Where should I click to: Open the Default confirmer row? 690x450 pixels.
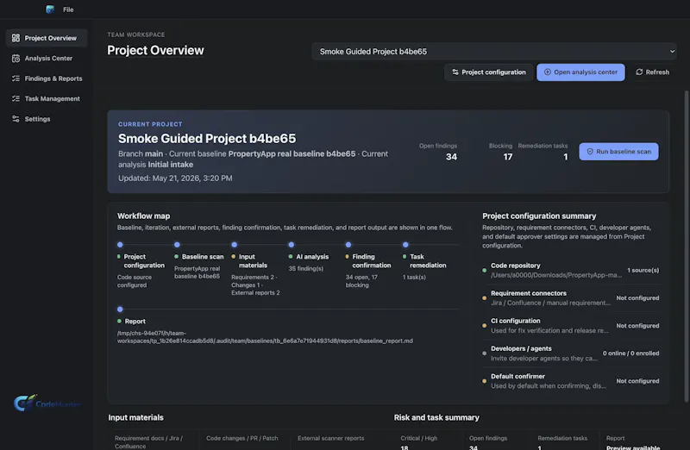[x=571, y=381]
